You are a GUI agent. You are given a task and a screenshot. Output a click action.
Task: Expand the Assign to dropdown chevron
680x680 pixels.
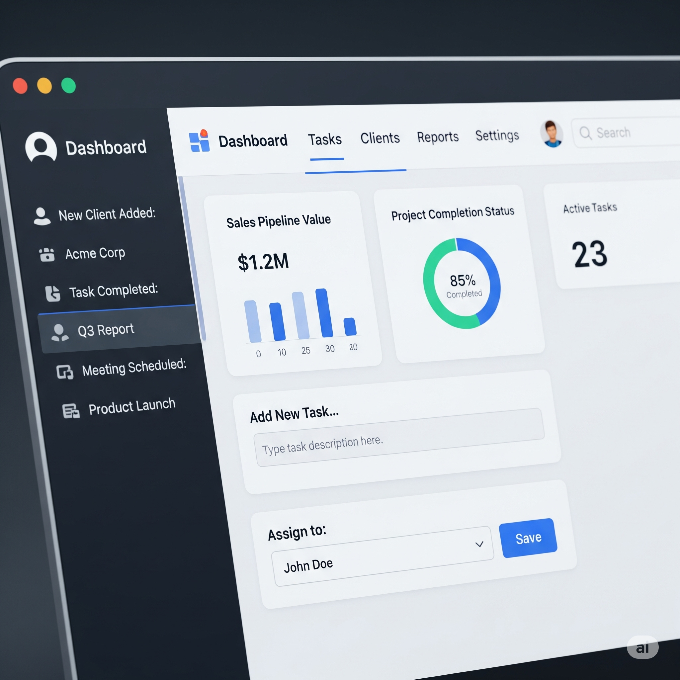tap(479, 544)
